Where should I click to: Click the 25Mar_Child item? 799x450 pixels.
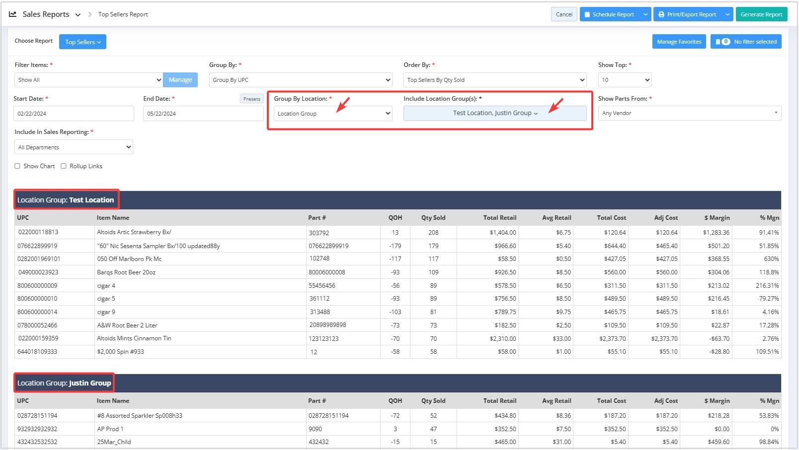(x=114, y=442)
